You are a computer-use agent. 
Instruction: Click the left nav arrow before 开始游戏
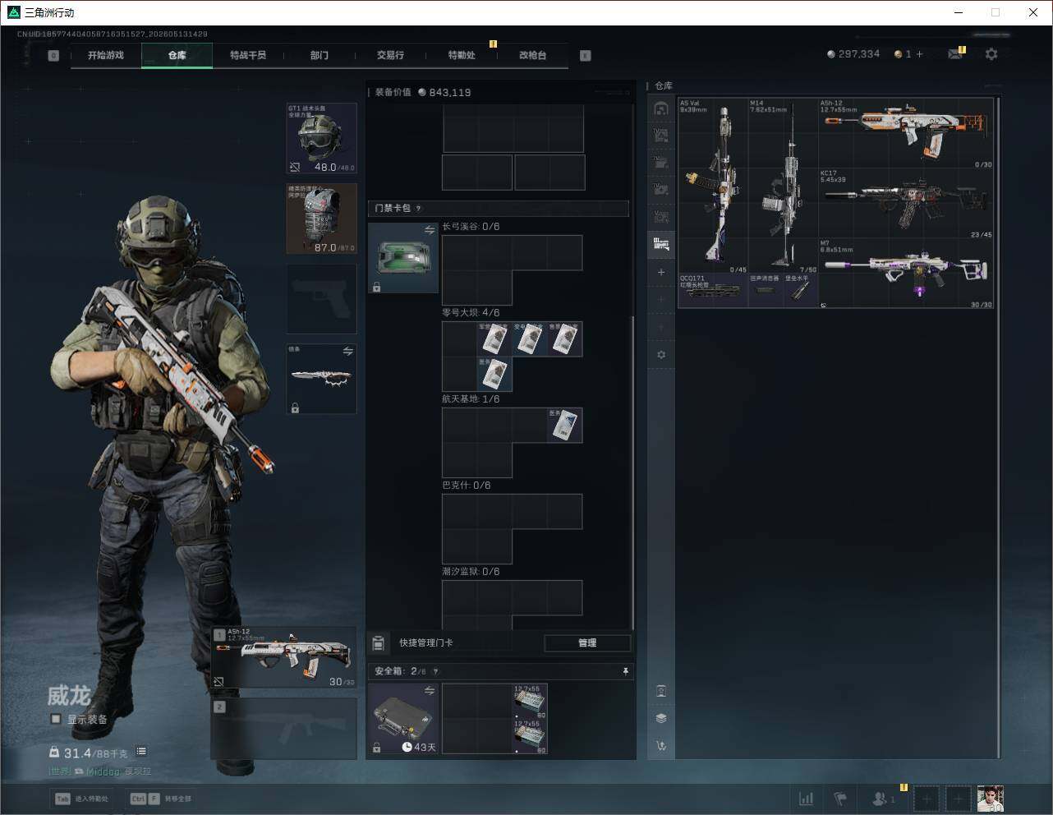[53, 56]
